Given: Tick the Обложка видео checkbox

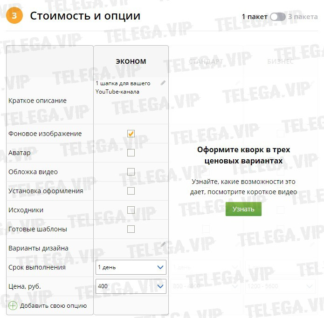Looking at the screenshot, I should [x=131, y=172].
